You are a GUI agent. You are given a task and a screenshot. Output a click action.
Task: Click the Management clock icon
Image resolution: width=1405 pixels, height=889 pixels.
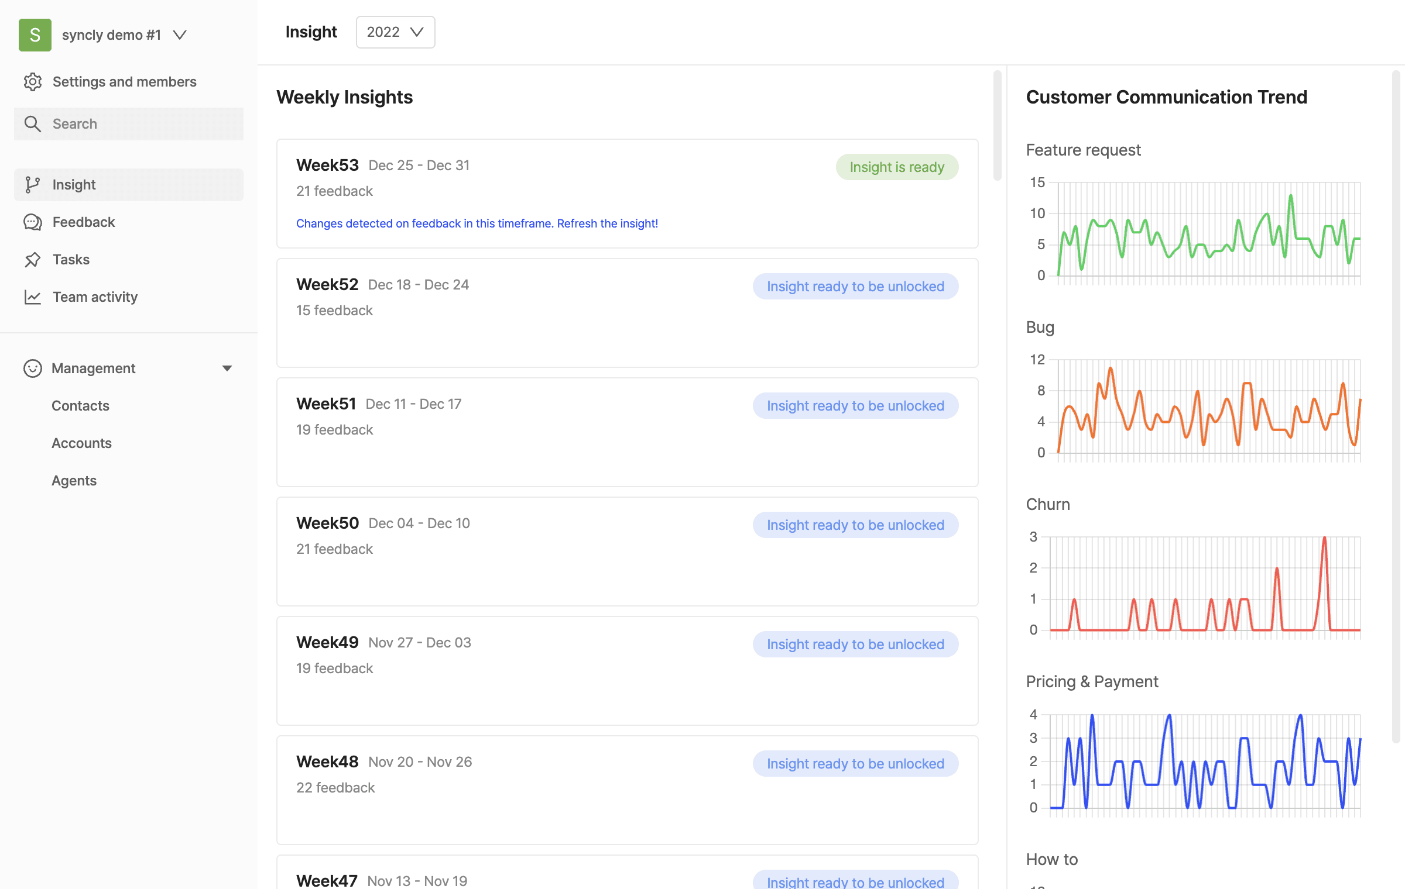tap(32, 368)
